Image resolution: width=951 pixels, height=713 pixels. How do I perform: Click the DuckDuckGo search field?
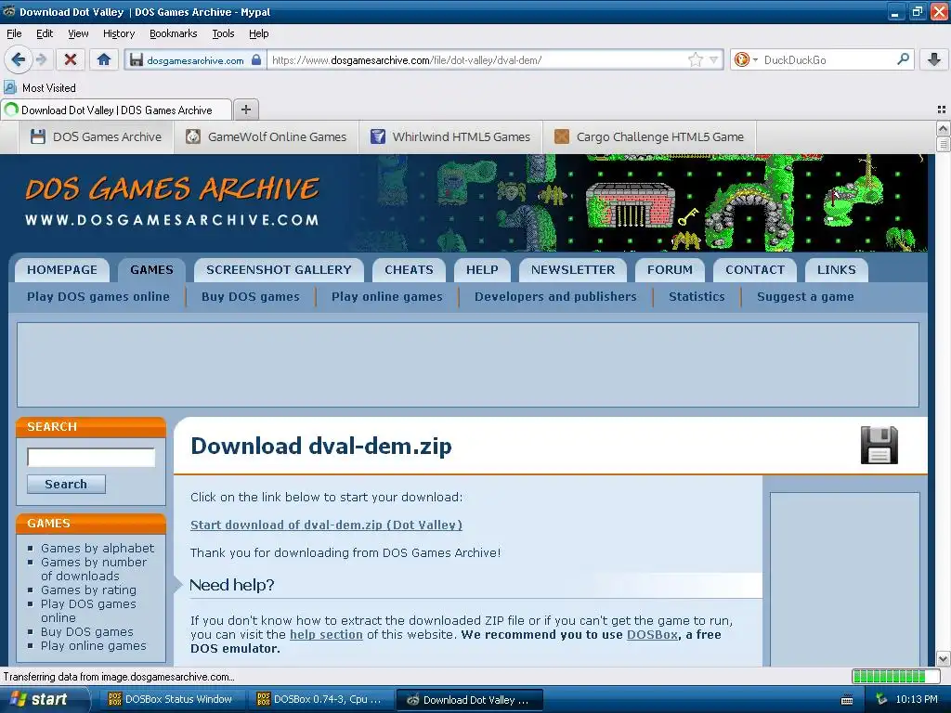(x=827, y=59)
